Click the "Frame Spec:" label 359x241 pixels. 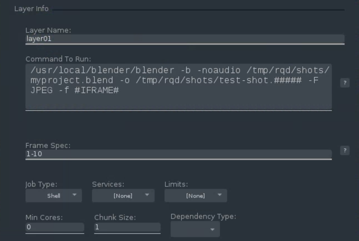[x=48, y=146]
